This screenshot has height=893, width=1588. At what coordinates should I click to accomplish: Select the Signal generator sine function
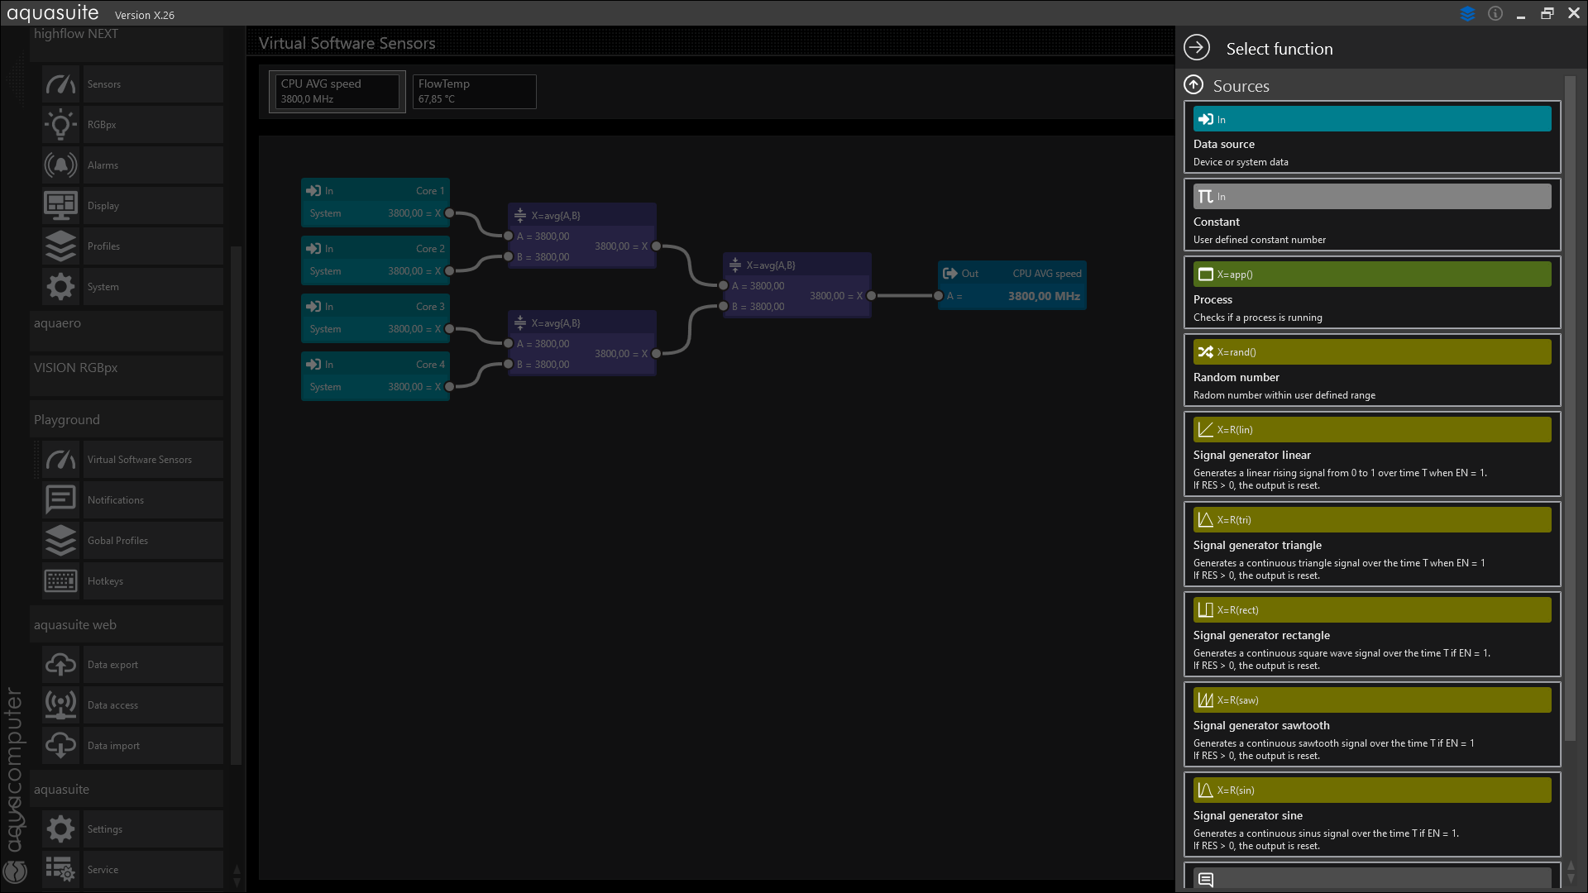[x=1372, y=814]
